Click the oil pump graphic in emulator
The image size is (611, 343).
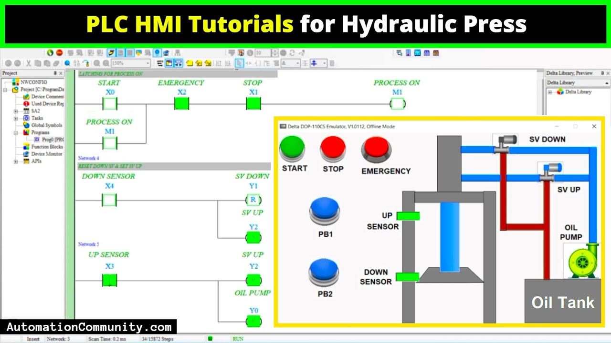583,261
